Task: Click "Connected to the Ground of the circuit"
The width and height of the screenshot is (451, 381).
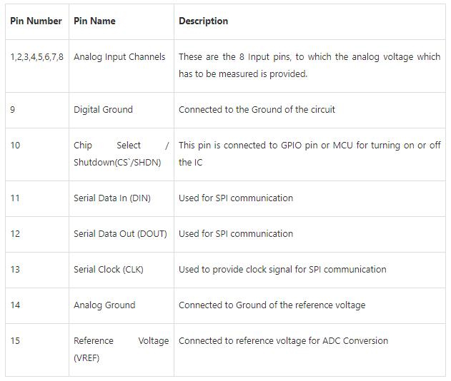Action: 257,109
